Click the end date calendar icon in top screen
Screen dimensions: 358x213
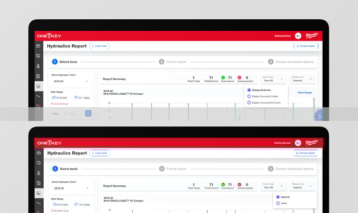tap(76, 97)
